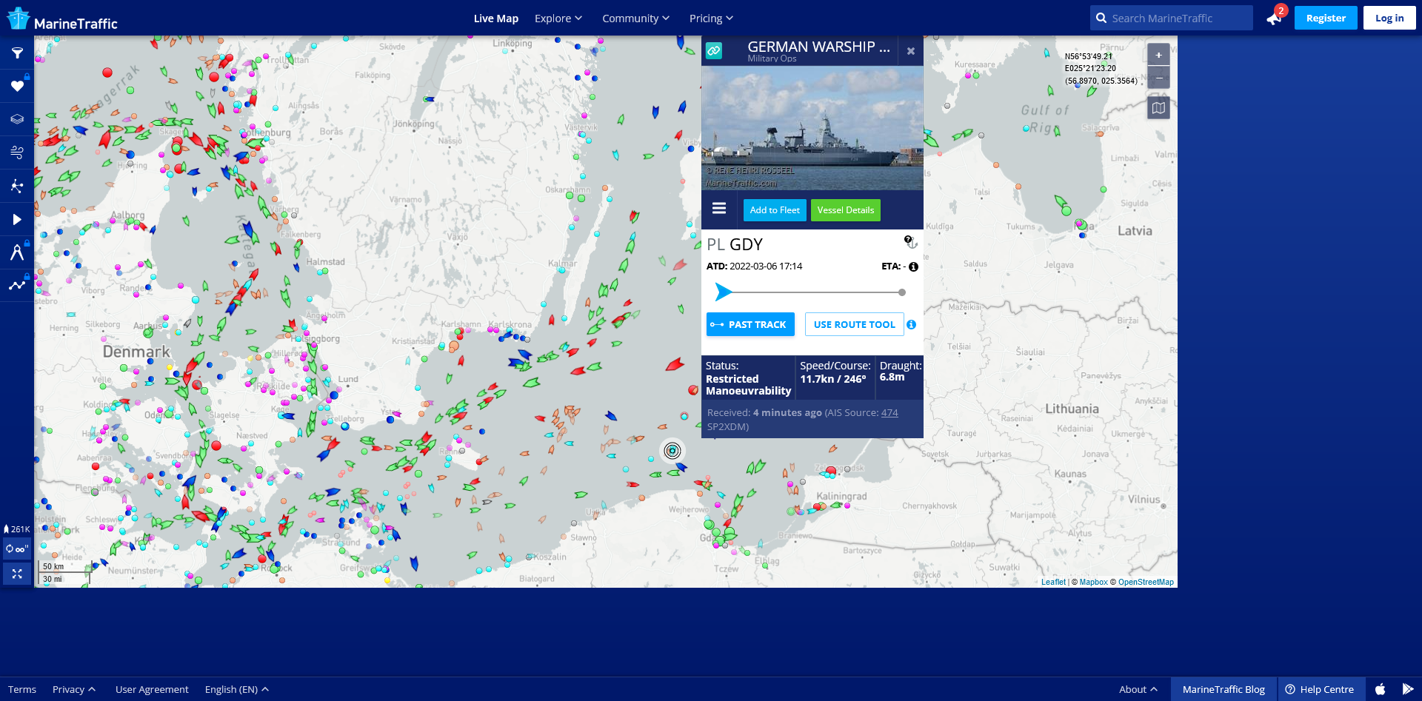The image size is (1422, 701).
Task: Go to the Live Map tab
Action: tap(495, 19)
